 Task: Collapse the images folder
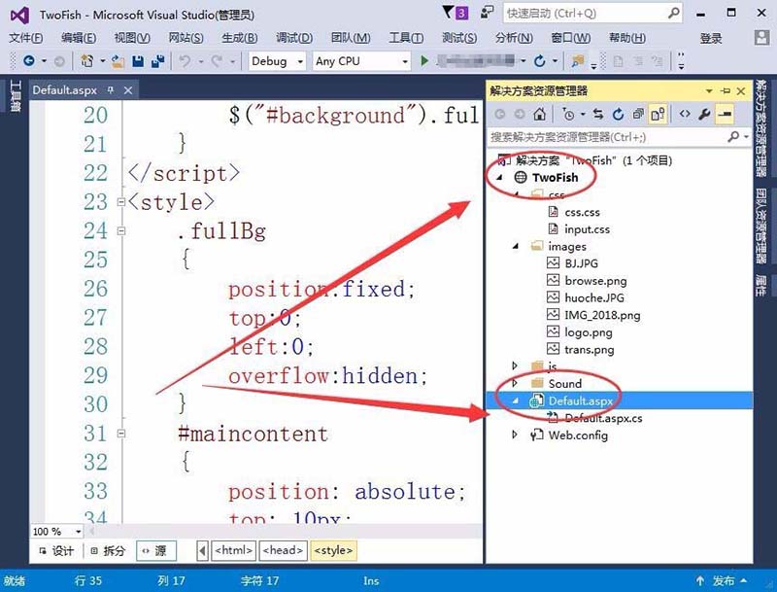516,246
